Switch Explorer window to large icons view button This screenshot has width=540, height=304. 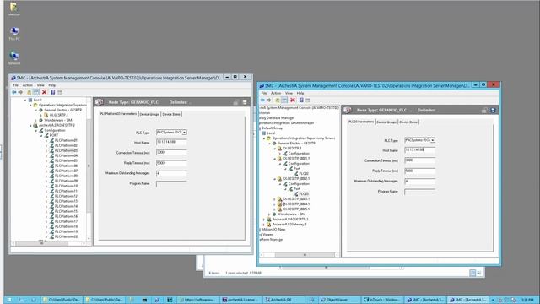[479, 273]
